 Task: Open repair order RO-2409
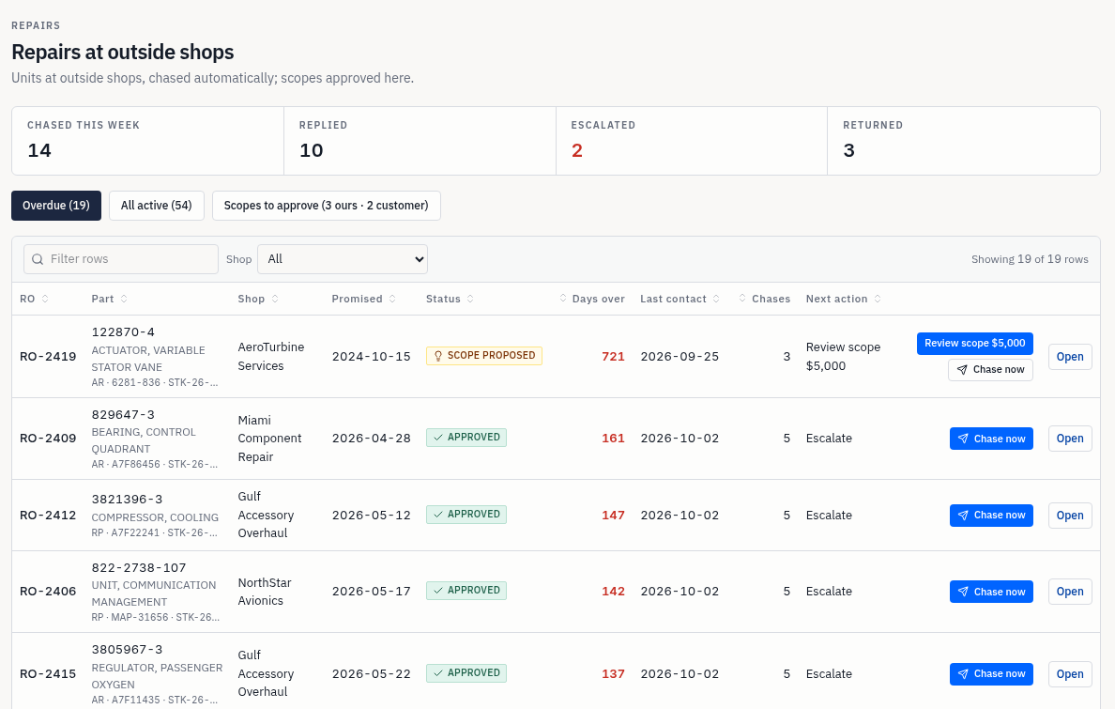pos(1070,439)
